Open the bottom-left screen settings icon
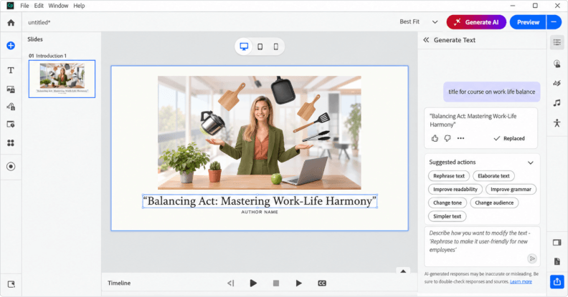Viewport: 568px width, 297px height. point(11,284)
